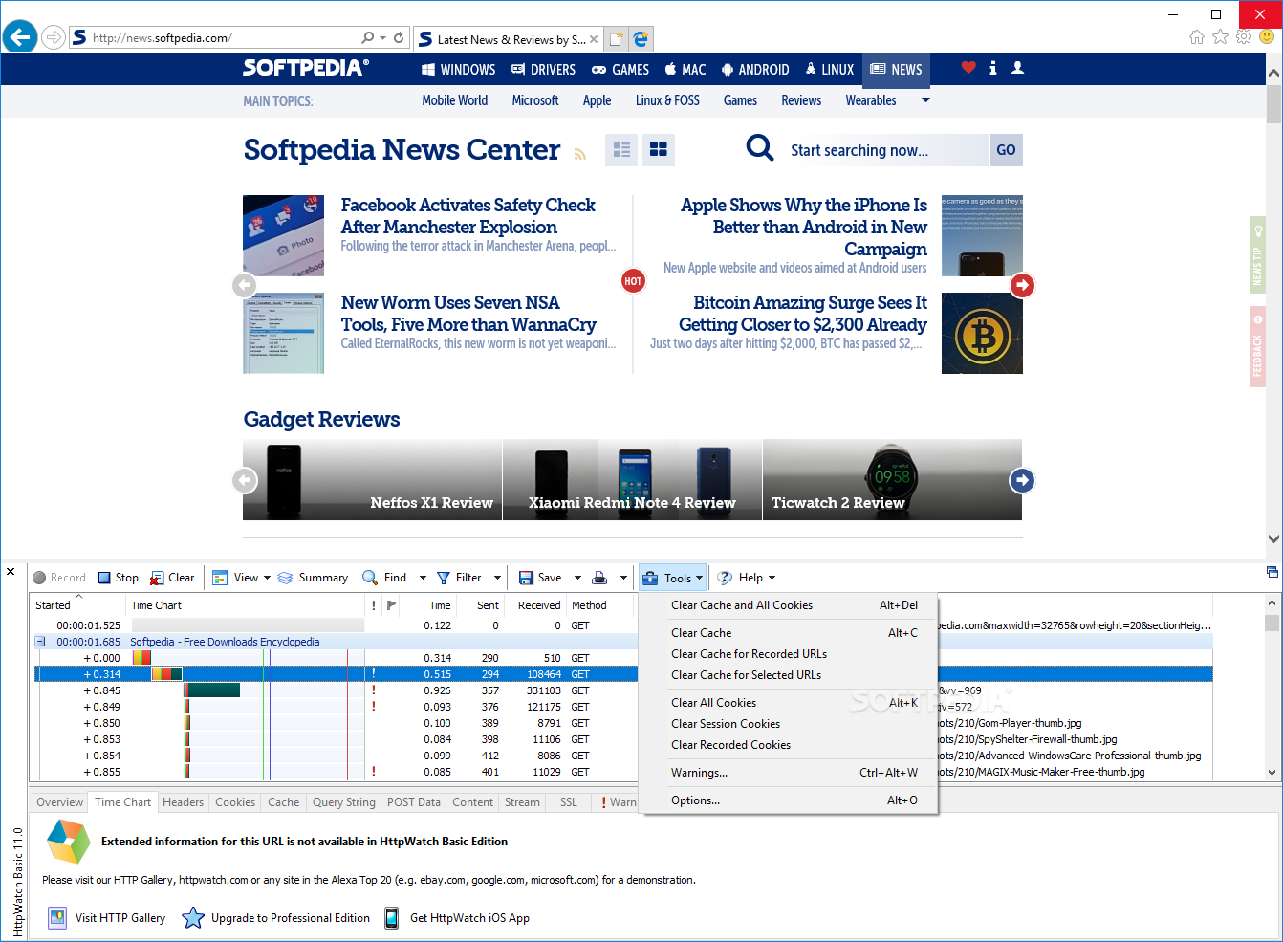Click the GO search button
The width and height of the screenshot is (1283, 942).
coord(1006,150)
